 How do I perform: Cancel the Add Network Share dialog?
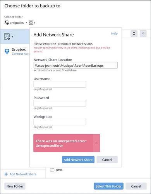coord(107,159)
